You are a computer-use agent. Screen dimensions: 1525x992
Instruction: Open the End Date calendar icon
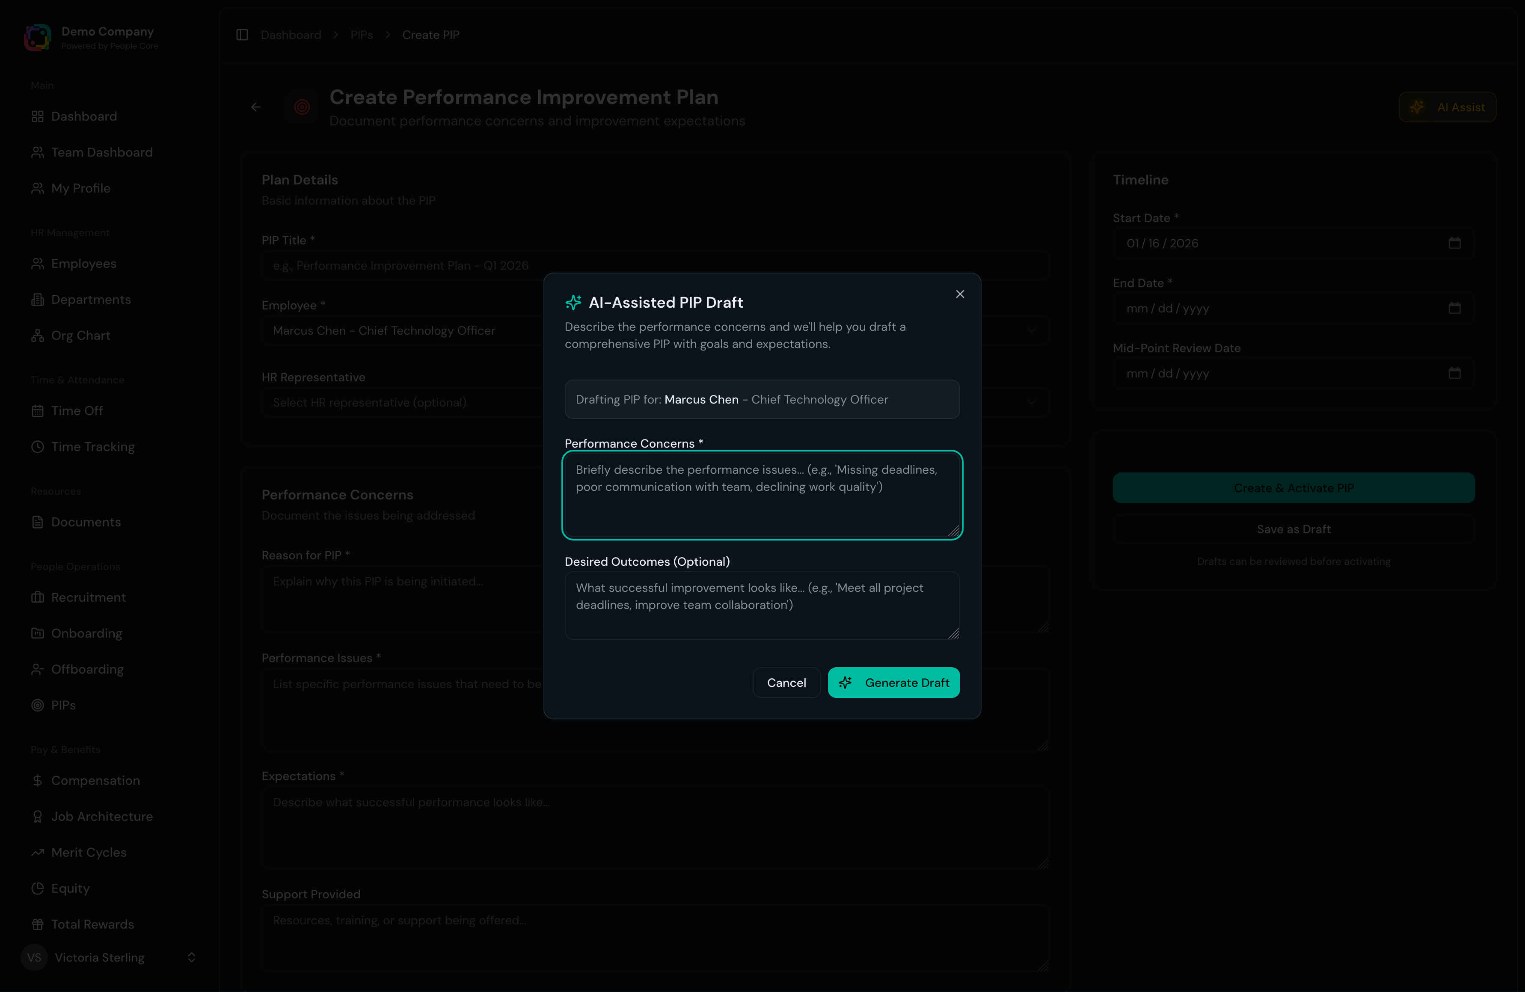[1454, 308]
